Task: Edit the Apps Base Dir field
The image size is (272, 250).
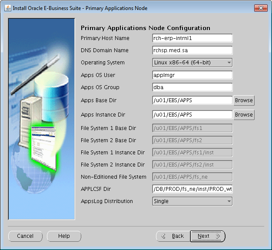Action: point(192,100)
